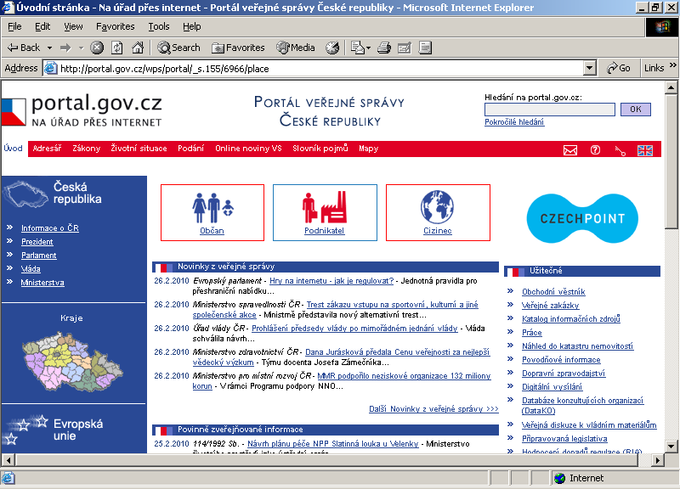680x489 pixels.
Task: Click the Discuss toolbar icon
Action: tap(426, 48)
